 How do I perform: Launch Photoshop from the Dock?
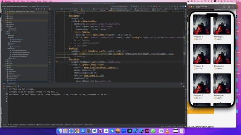(x=161, y=131)
